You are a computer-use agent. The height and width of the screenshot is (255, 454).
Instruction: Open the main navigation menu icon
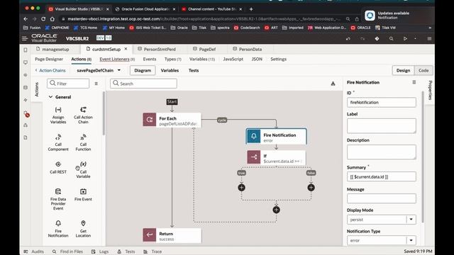point(25,38)
